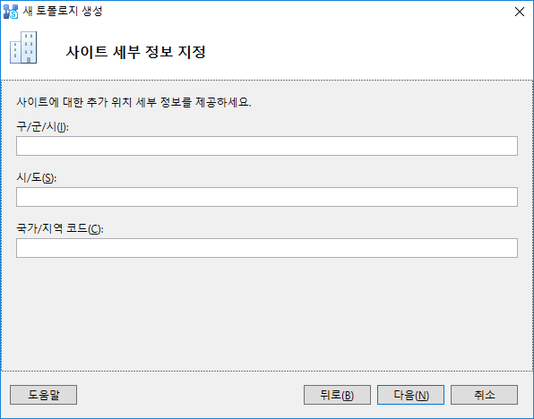Focus the 구/군/시 text field
Viewport: 534px width, 419px height.
(267, 146)
